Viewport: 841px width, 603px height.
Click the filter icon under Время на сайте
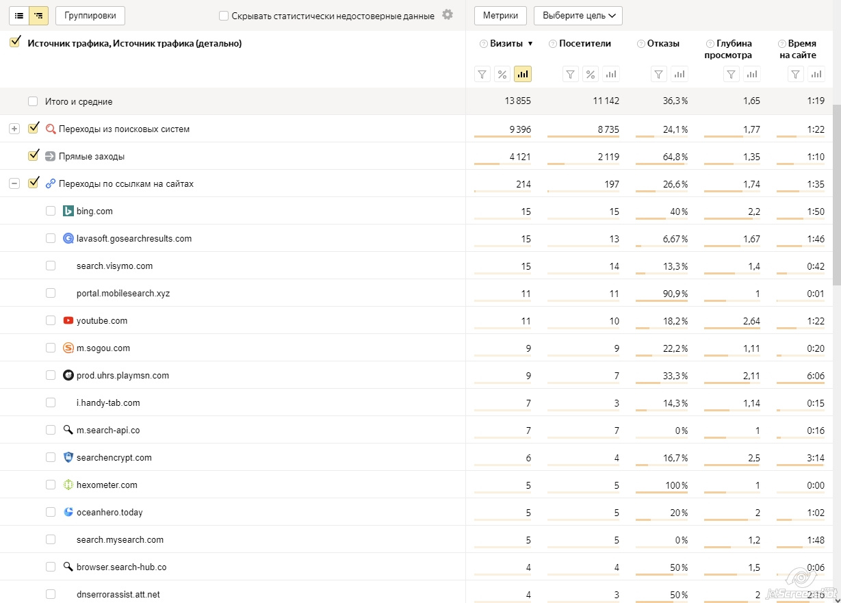795,74
